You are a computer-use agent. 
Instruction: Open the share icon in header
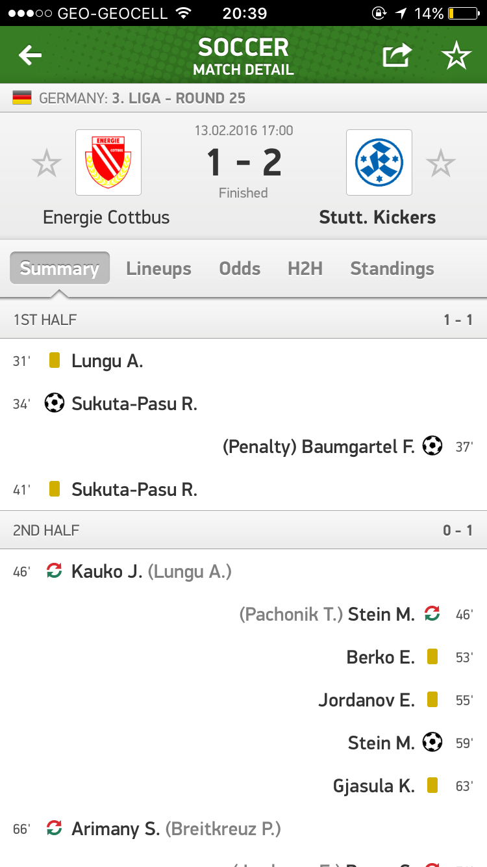coord(397,56)
